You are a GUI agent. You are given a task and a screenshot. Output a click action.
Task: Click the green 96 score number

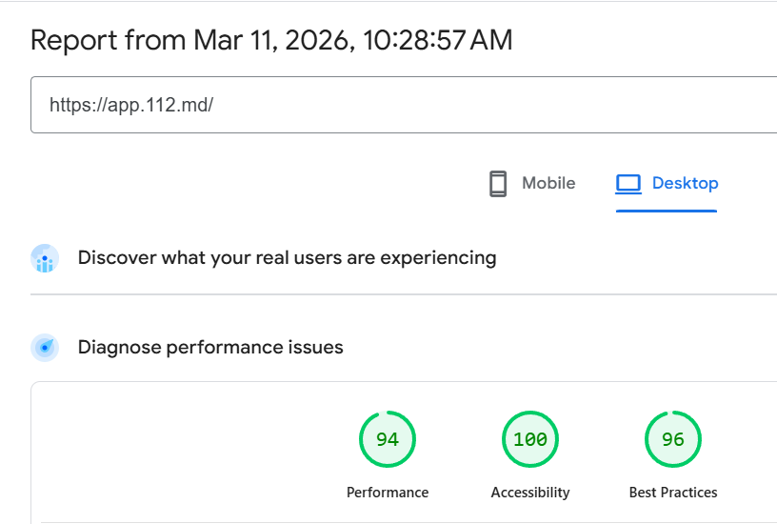(x=672, y=439)
